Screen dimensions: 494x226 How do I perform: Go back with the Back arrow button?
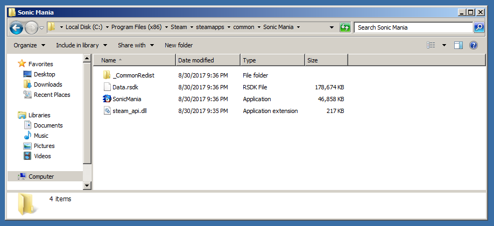tap(16, 27)
